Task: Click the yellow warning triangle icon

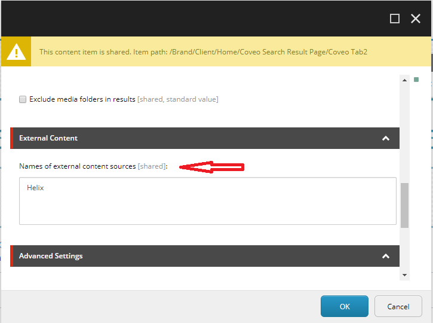Action: pos(16,52)
